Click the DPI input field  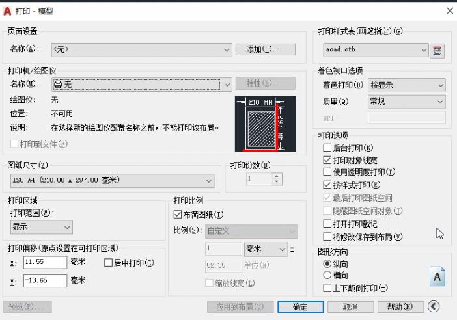[407, 118]
